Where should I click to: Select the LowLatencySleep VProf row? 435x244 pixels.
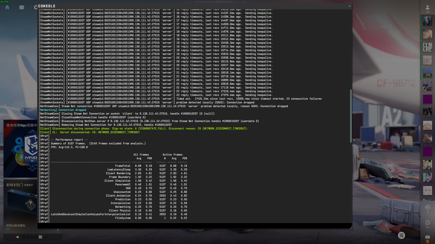113,169
